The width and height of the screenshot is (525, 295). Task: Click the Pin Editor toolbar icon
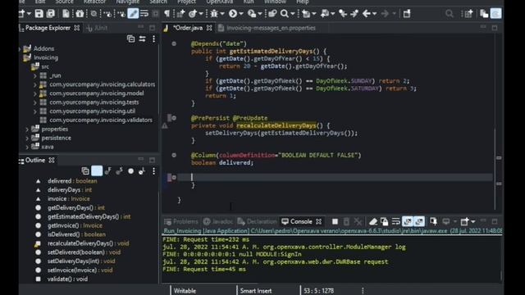coord(407,14)
